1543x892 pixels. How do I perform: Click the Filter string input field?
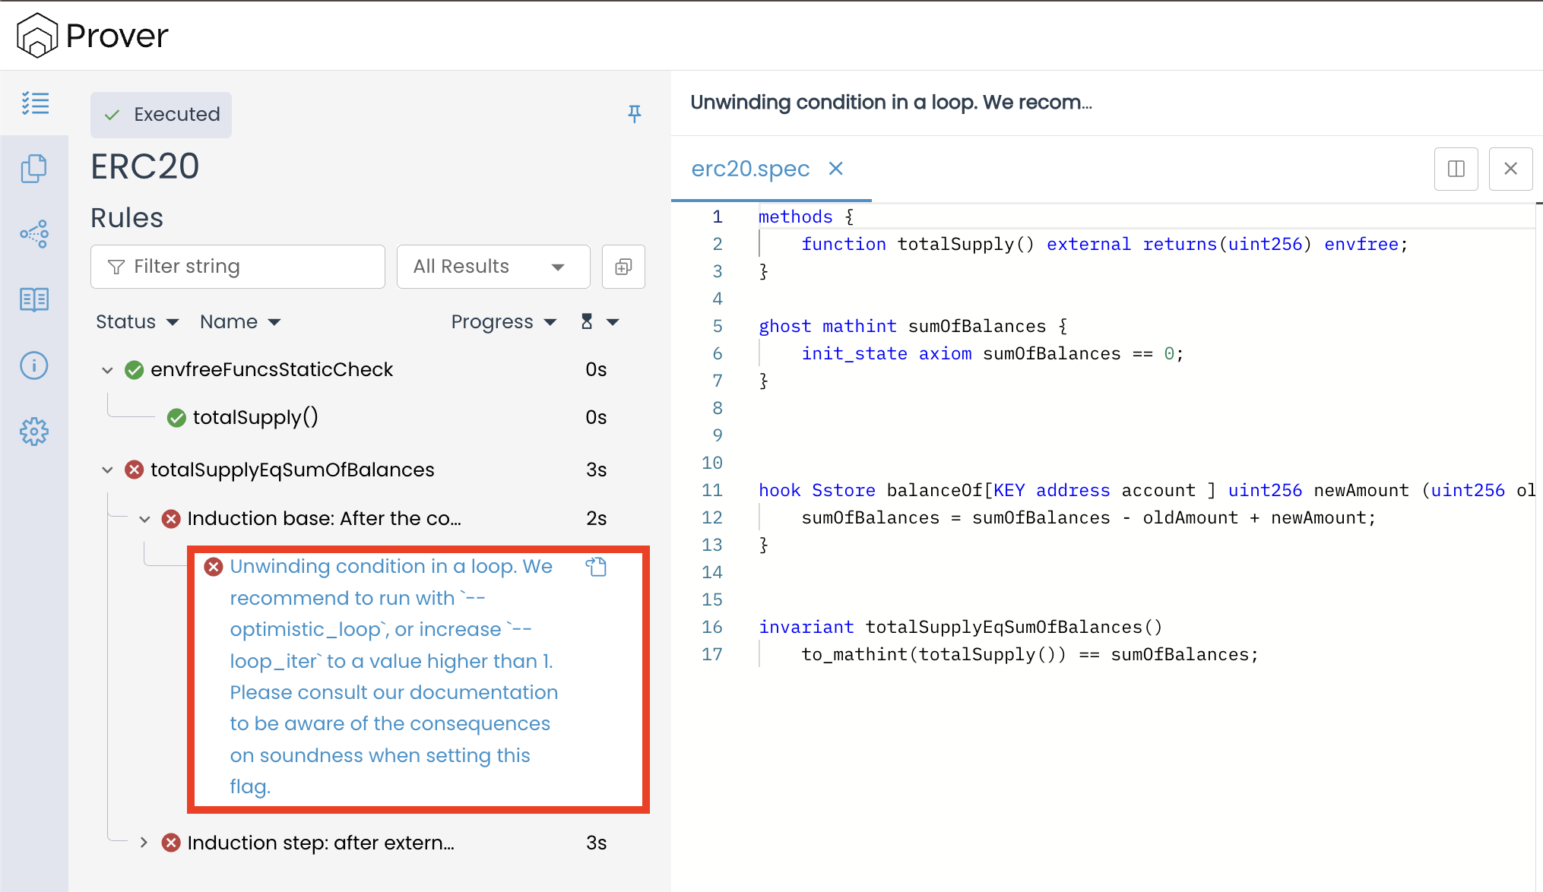(238, 267)
